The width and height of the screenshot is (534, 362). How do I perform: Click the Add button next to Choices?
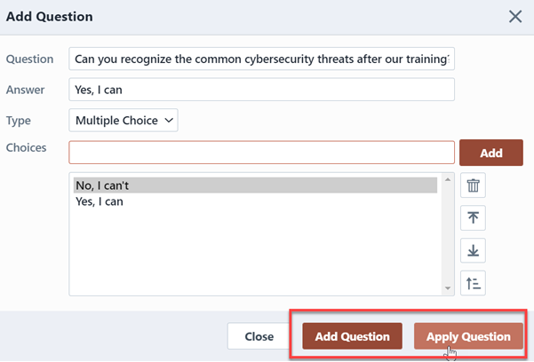(x=491, y=153)
